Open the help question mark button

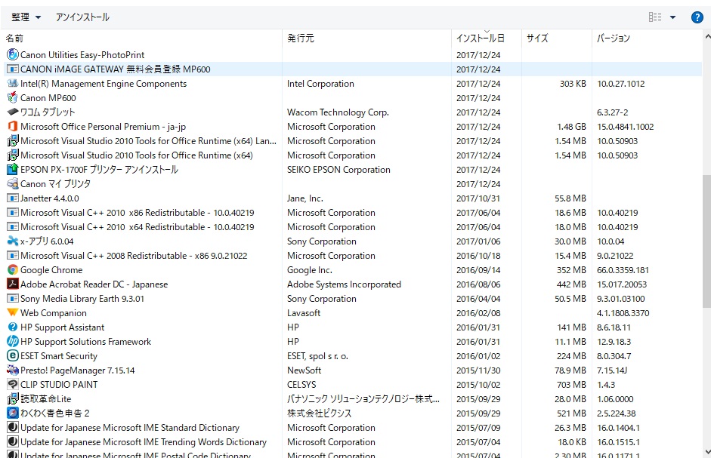(x=697, y=17)
